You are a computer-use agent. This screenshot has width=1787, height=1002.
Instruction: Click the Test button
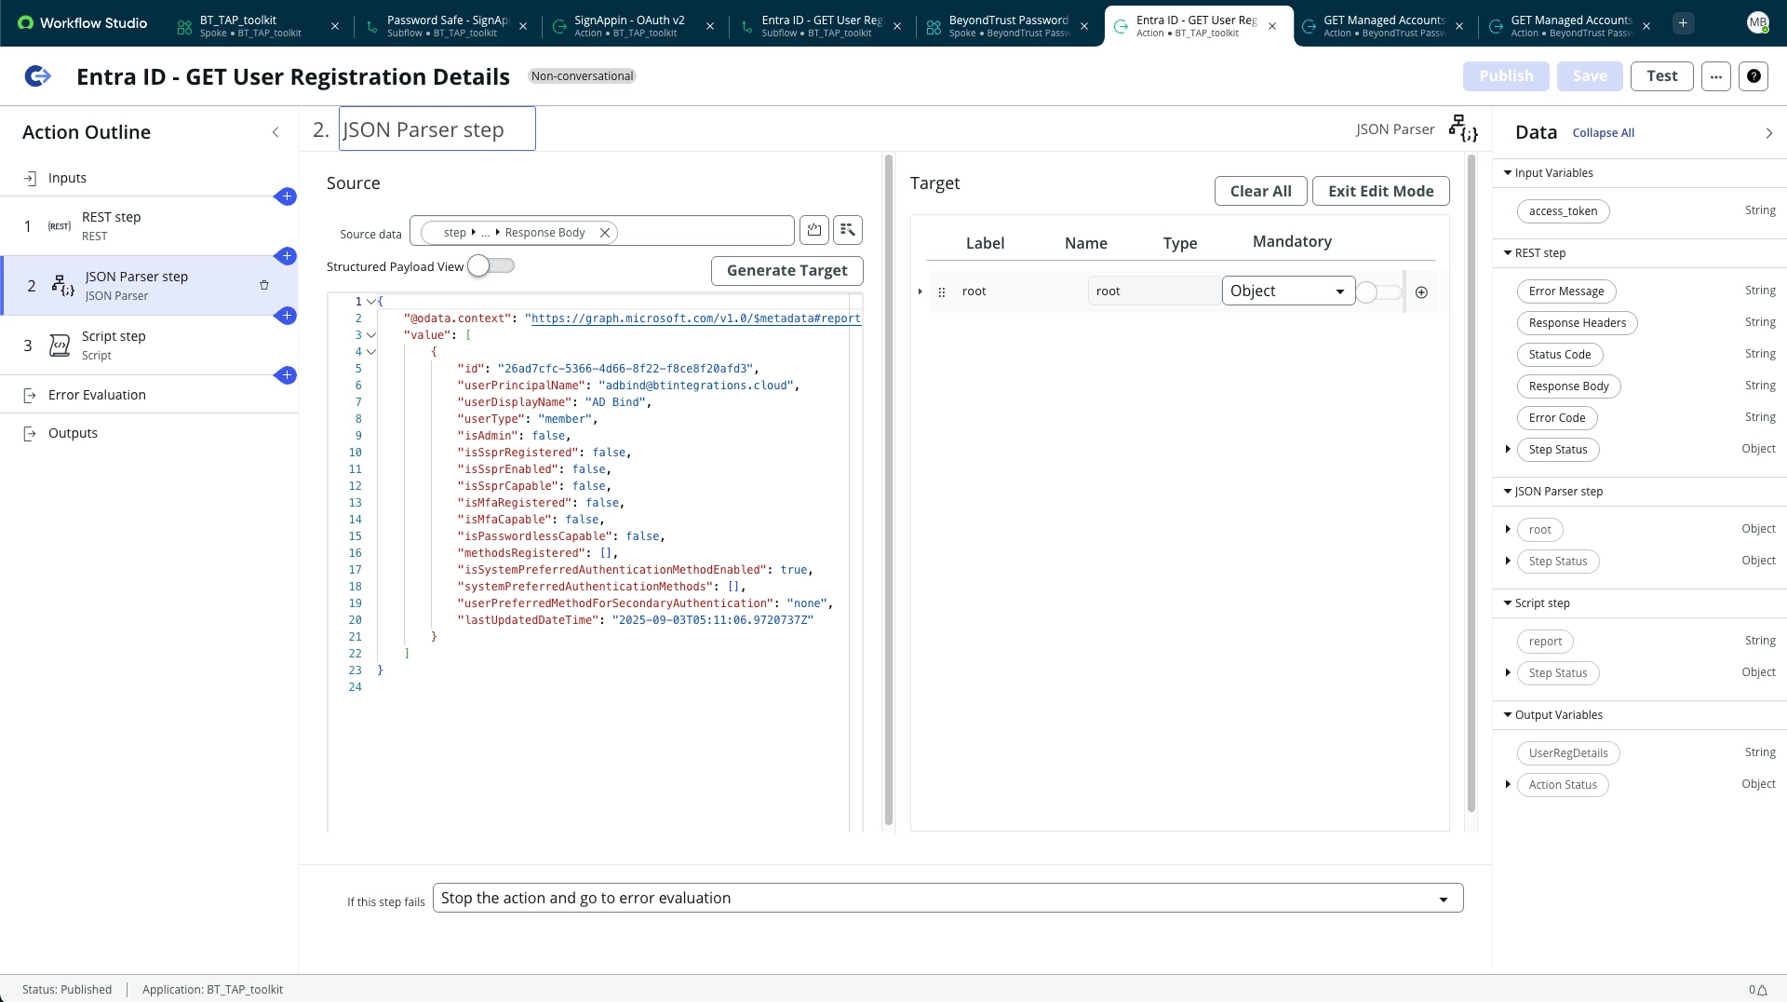pos(1662,76)
